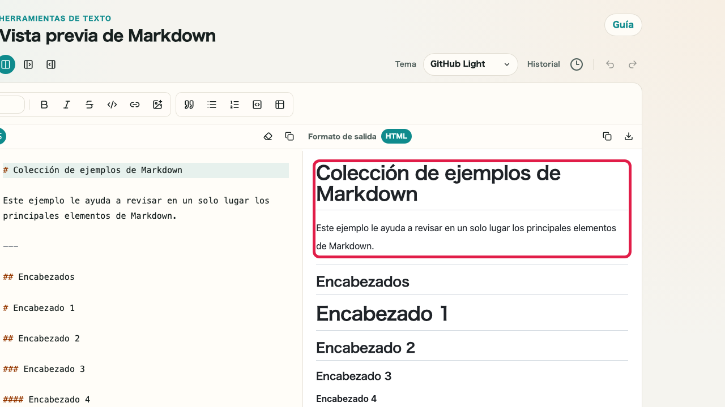Image resolution: width=725 pixels, height=407 pixels.
Task: Click the Tema label
Action: [x=406, y=64]
